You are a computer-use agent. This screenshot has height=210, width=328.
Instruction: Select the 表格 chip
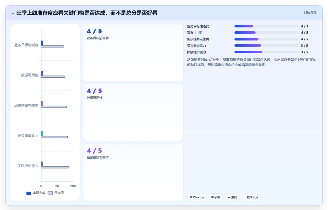[216, 197]
